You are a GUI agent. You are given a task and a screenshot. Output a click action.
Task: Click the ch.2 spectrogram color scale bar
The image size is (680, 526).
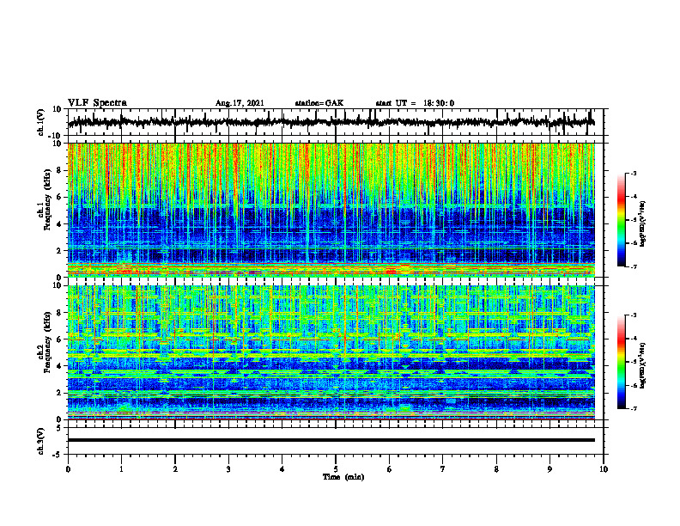(x=622, y=362)
